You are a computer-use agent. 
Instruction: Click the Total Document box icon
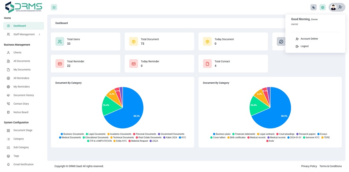click(133, 42)
